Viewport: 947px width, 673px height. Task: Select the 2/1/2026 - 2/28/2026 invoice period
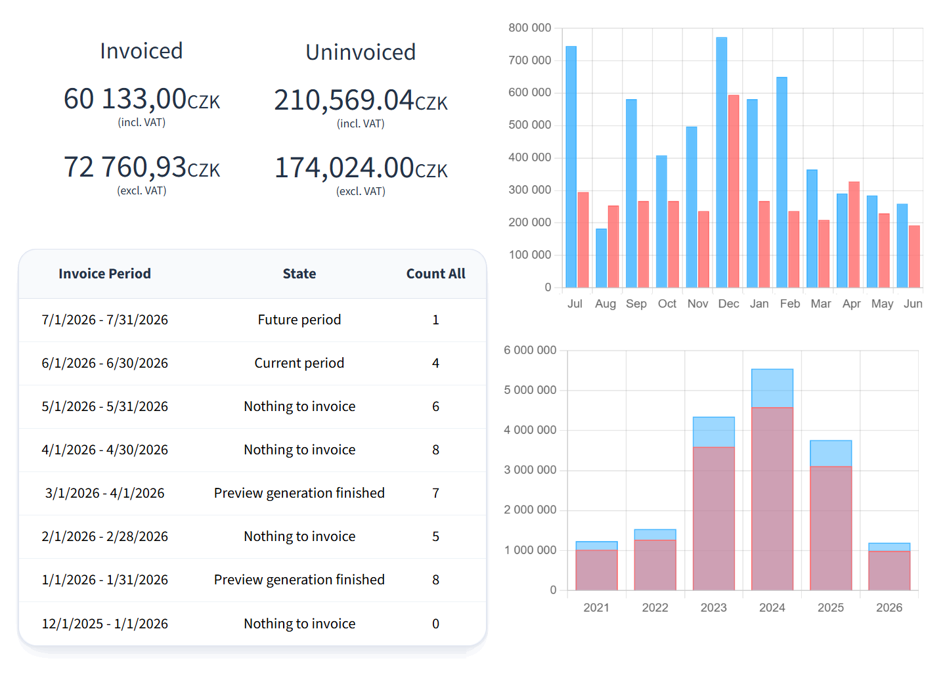105,536
